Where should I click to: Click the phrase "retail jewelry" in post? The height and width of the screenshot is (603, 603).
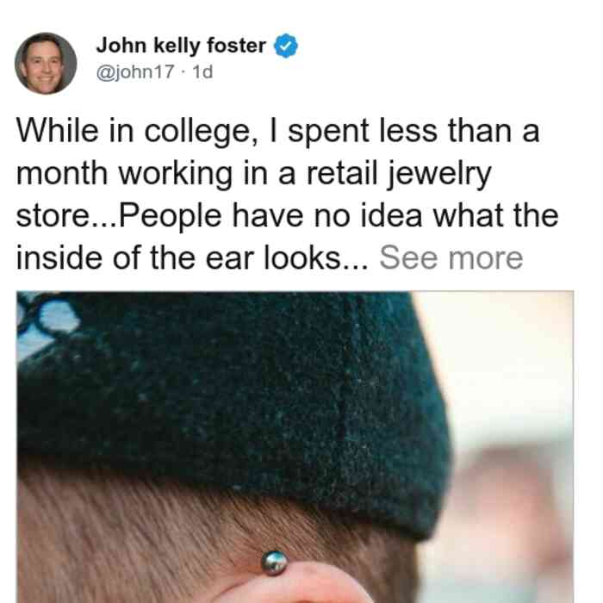[x=398, y=174]
